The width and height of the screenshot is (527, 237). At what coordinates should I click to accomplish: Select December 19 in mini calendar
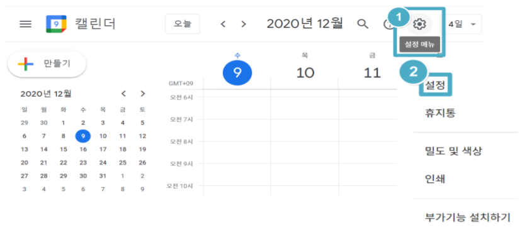(x=142, y=150)
